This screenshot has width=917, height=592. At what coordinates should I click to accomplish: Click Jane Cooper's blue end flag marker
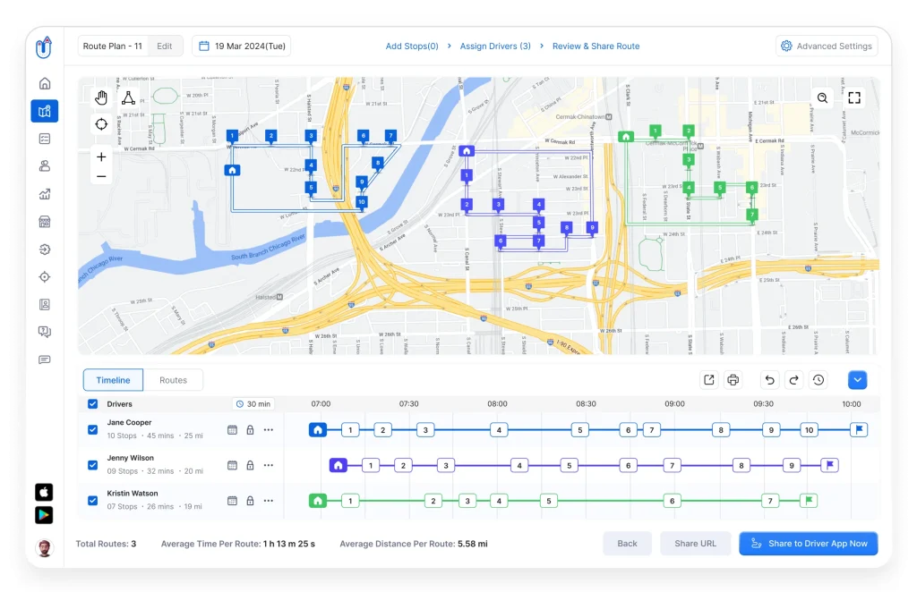click(x=859, y=430)
